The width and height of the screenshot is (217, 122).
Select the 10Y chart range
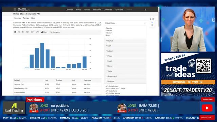point(27,32)
